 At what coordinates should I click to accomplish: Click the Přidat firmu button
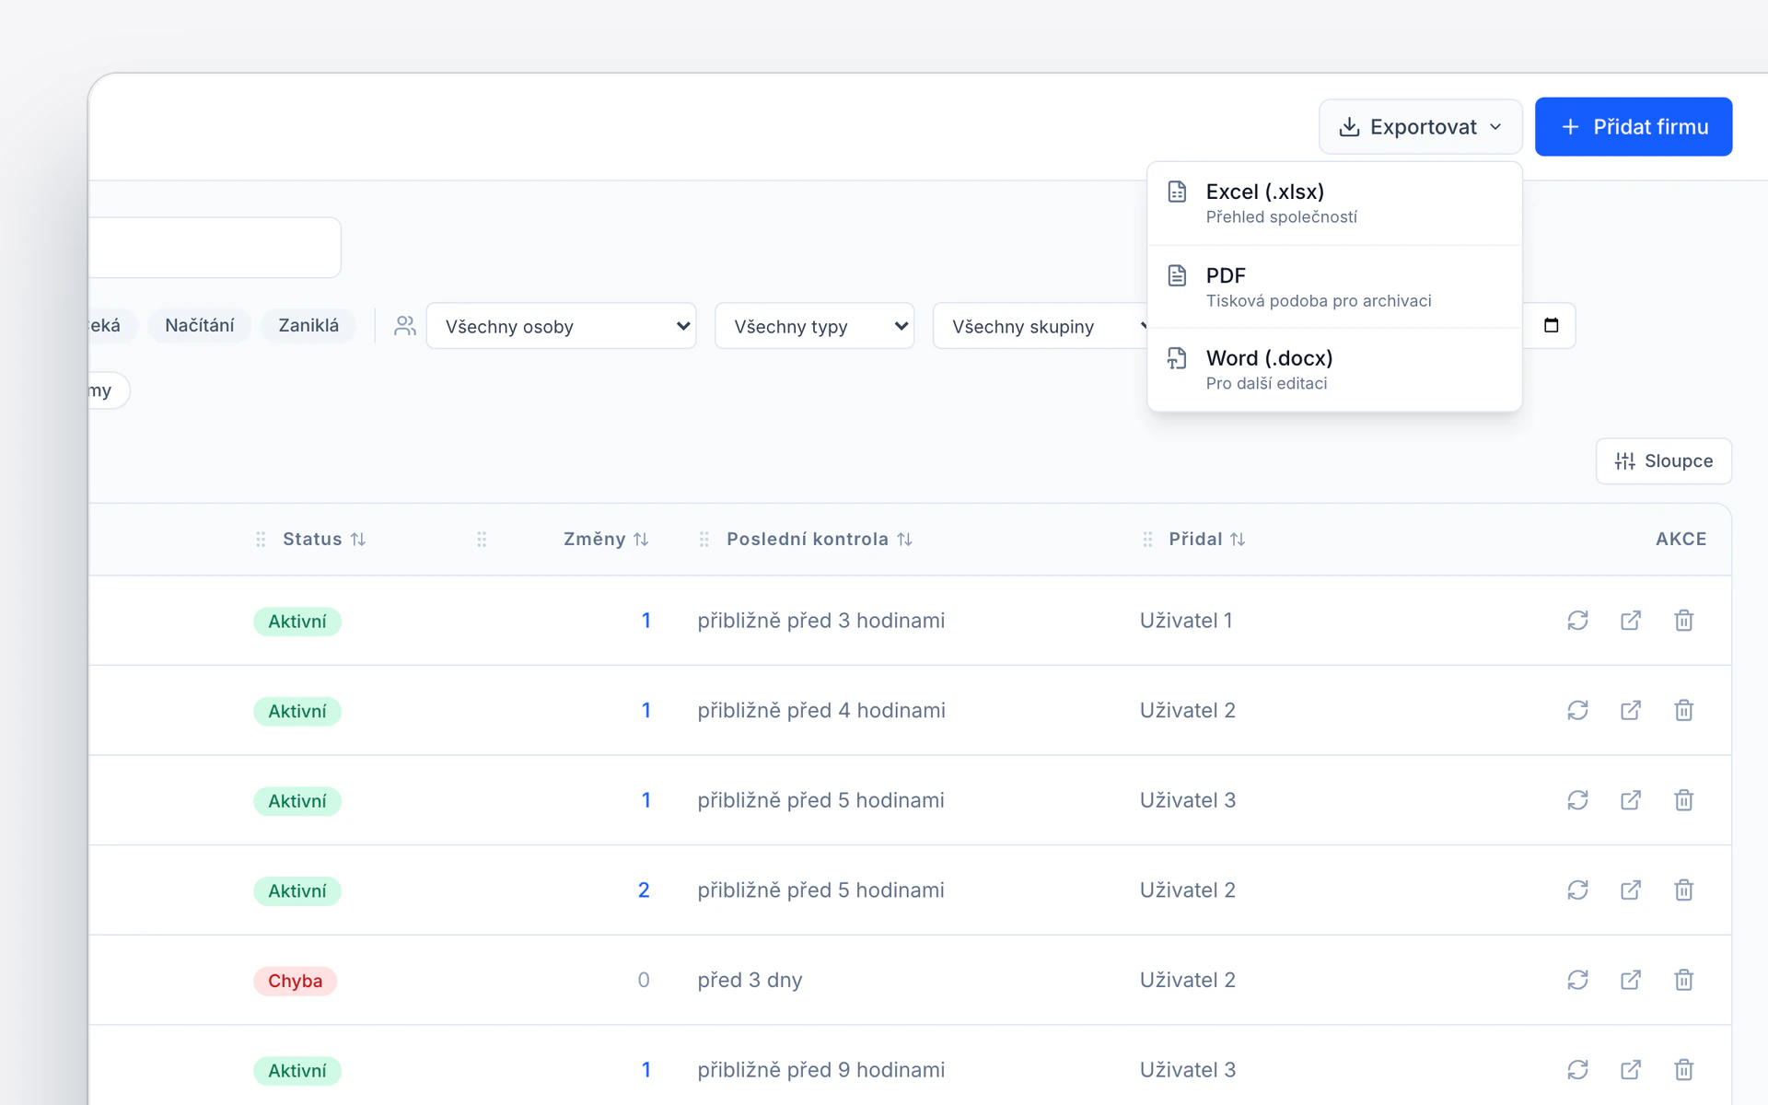coord(1634,127)
